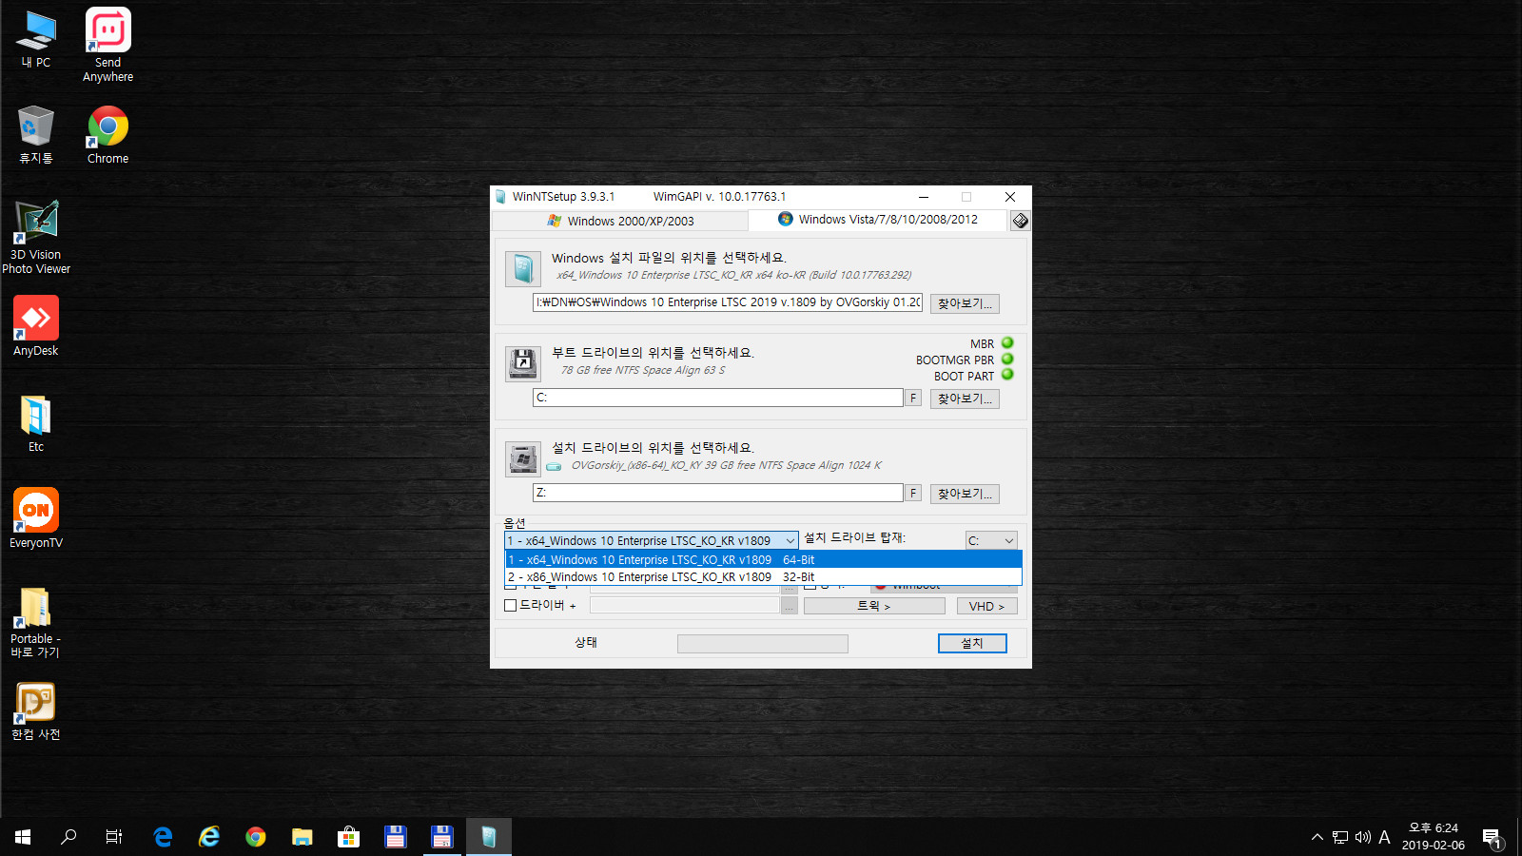
Task: Click the install file path field
Action: click(728, 302)
